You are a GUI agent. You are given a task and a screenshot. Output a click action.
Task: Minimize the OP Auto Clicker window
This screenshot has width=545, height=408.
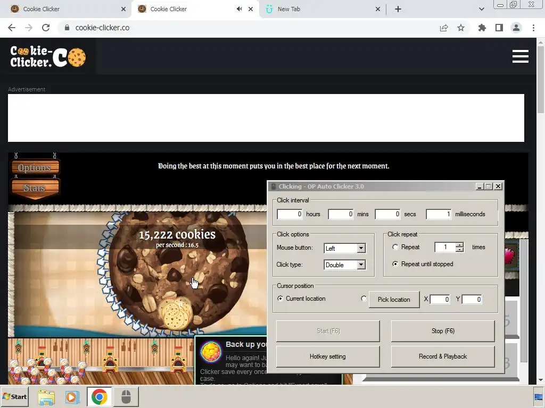[480, 186]
